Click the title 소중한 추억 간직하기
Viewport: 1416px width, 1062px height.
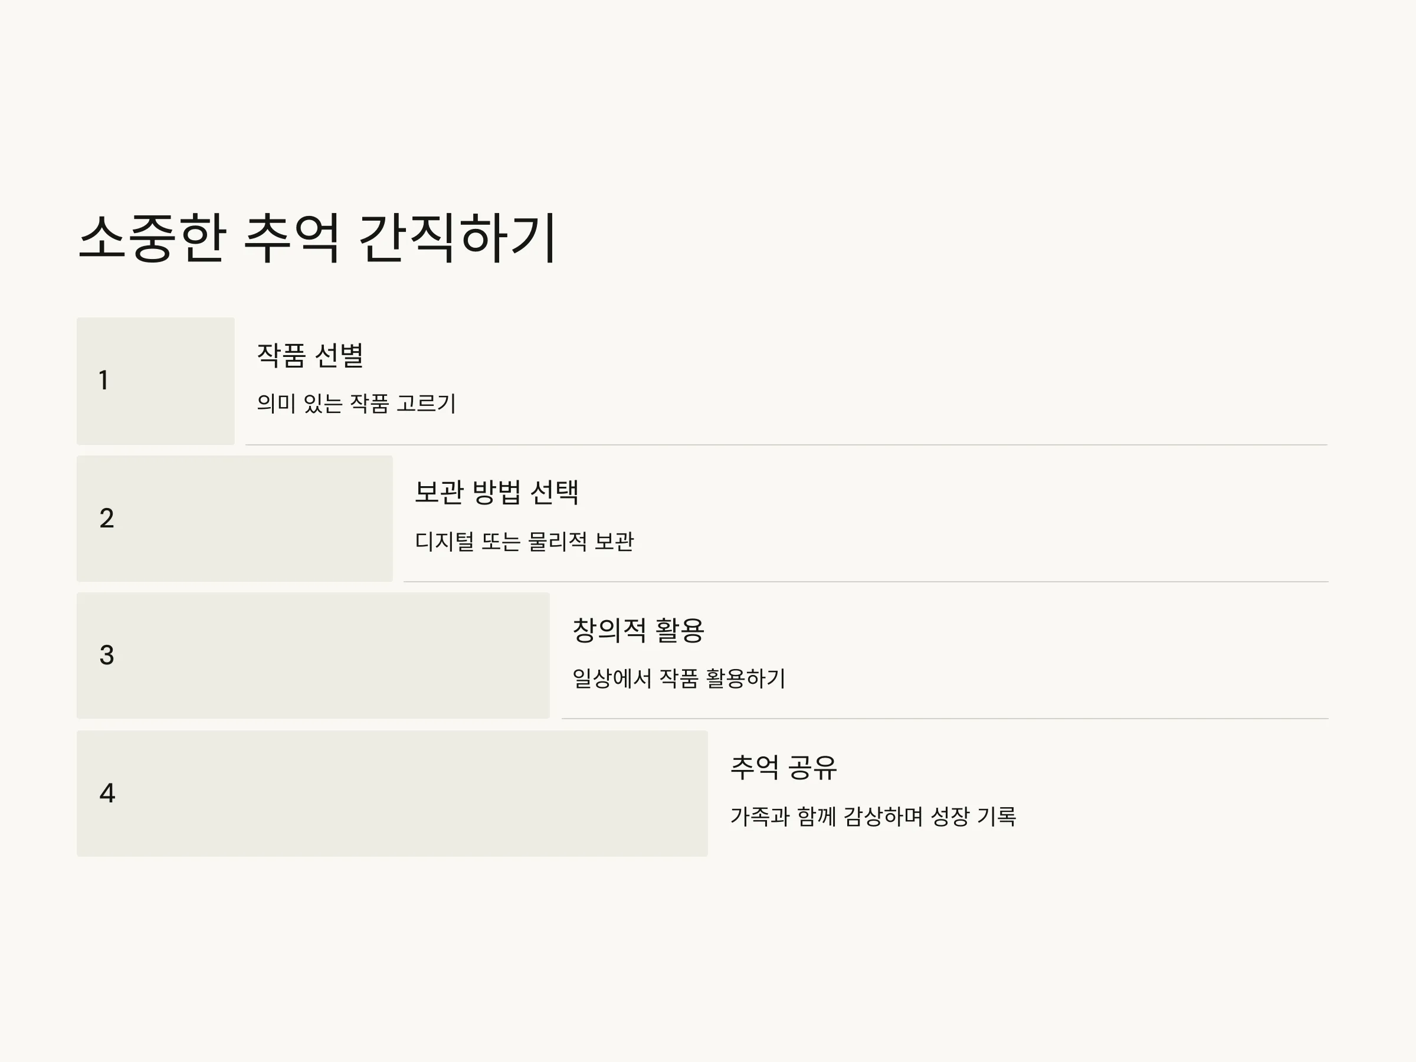click(x=317, y=238)
